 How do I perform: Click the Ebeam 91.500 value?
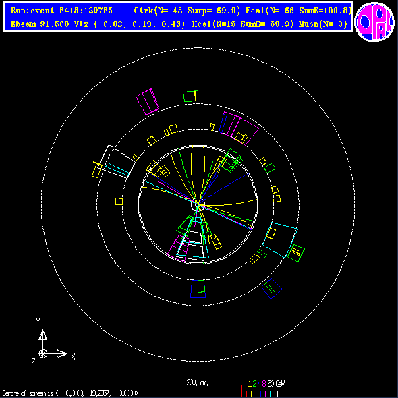pos(40,24)
